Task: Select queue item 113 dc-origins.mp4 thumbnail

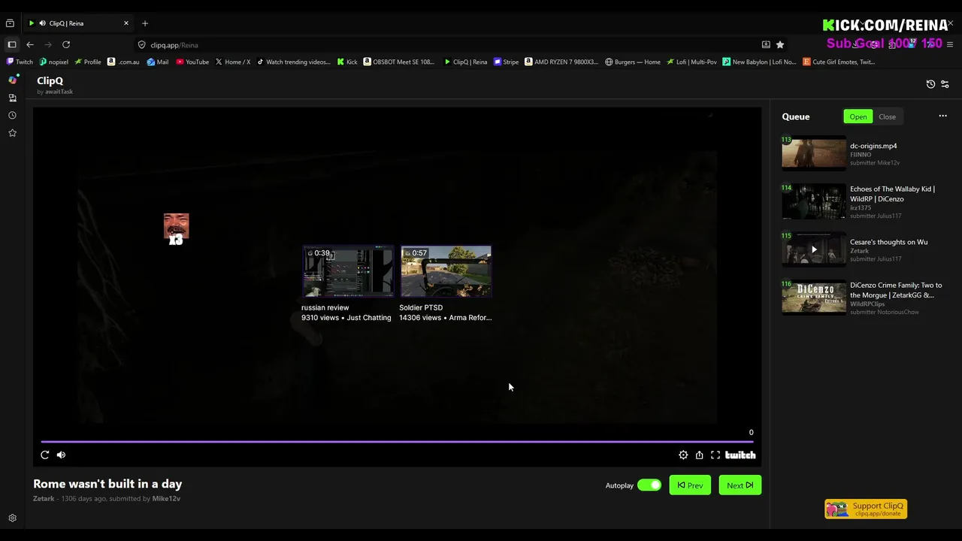Action: point(814,153)
